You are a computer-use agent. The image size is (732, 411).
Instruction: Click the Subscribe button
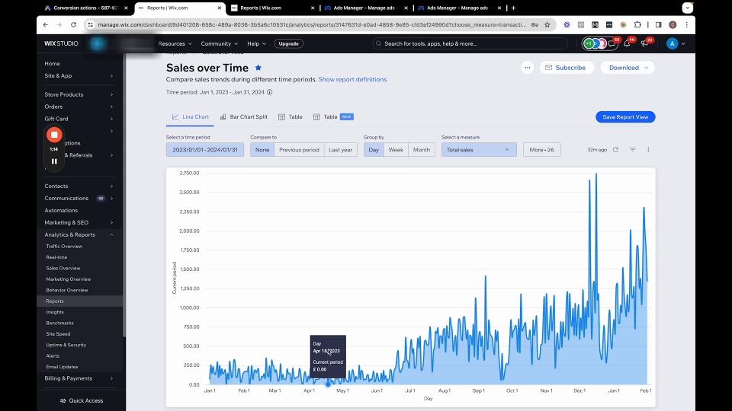[x=567, y=68]
